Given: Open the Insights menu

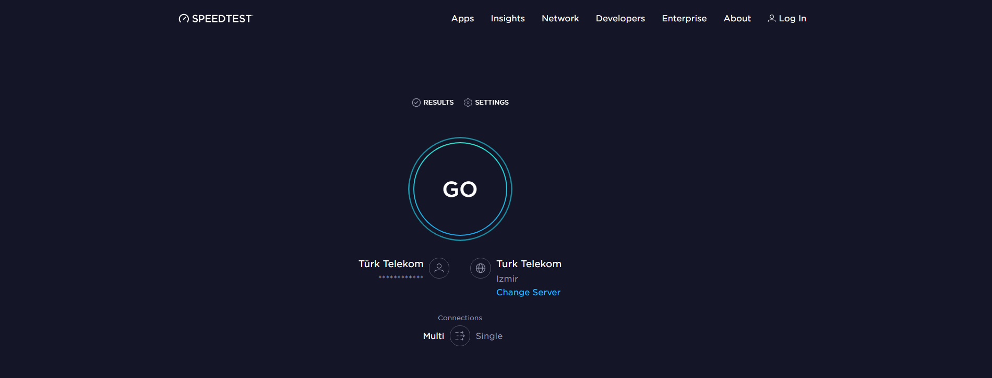Looking at the screenshot, I should click(508, 19).
